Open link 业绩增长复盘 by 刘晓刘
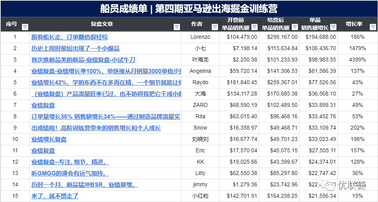This screenshot has width=378, height=202. pyautogui.click(x=49, y=139)
